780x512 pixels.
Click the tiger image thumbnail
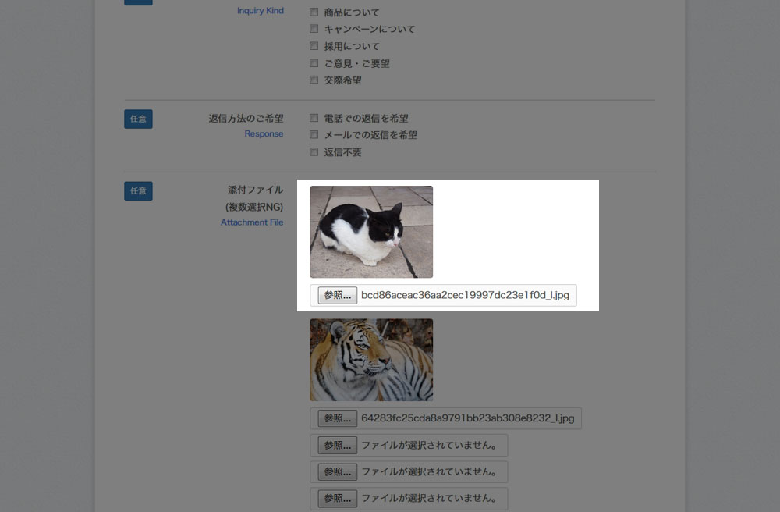point(371,360)
